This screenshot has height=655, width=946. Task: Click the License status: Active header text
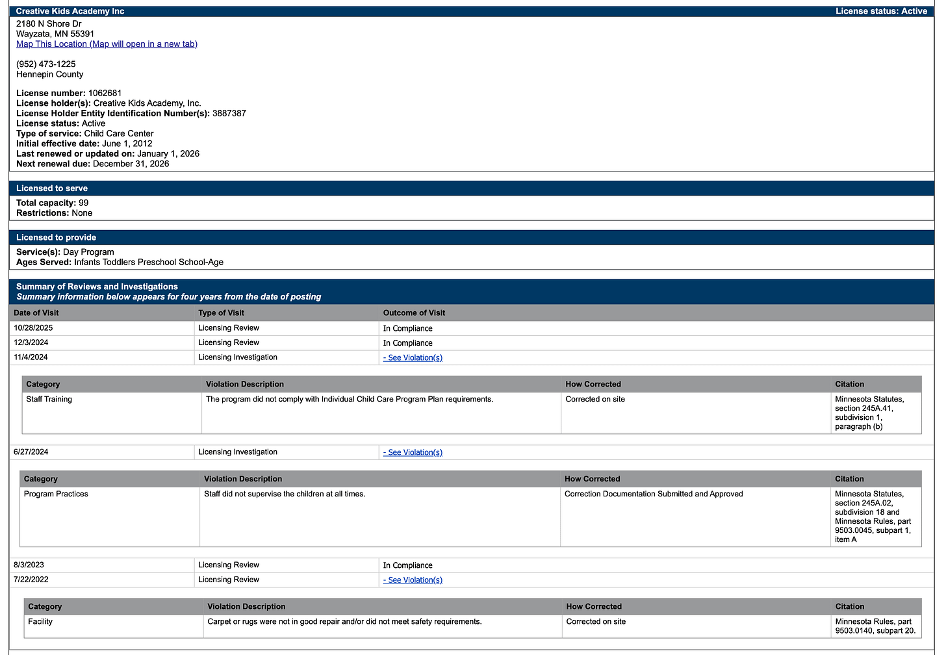[881, 11]
